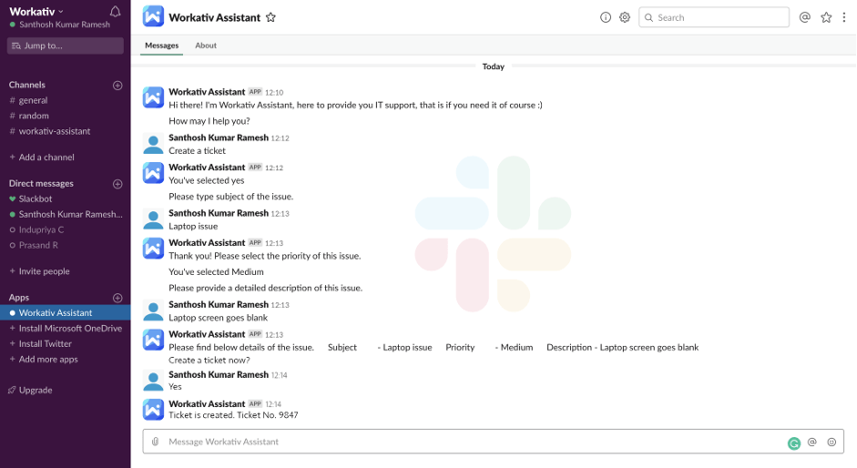Click the Channels section header
Viewport: 857px width, 468px height.
[x=26, y=85]
